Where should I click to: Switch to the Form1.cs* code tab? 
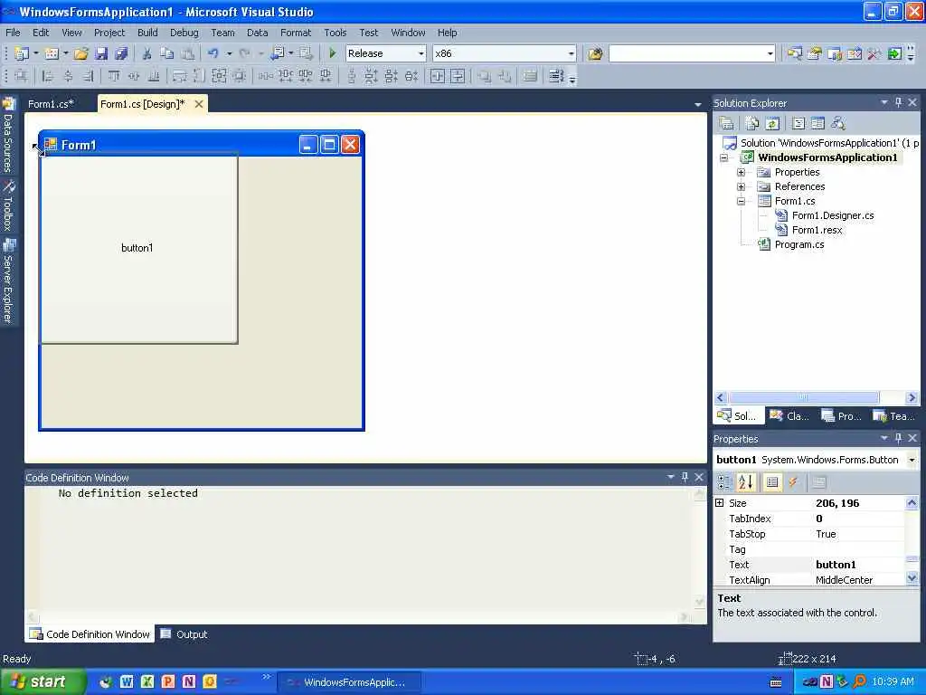tap(51, 104)
